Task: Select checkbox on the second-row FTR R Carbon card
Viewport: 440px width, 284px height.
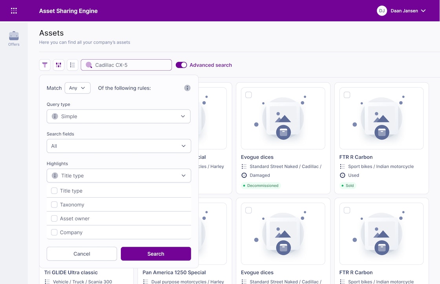Action: [x=347, y=210]
